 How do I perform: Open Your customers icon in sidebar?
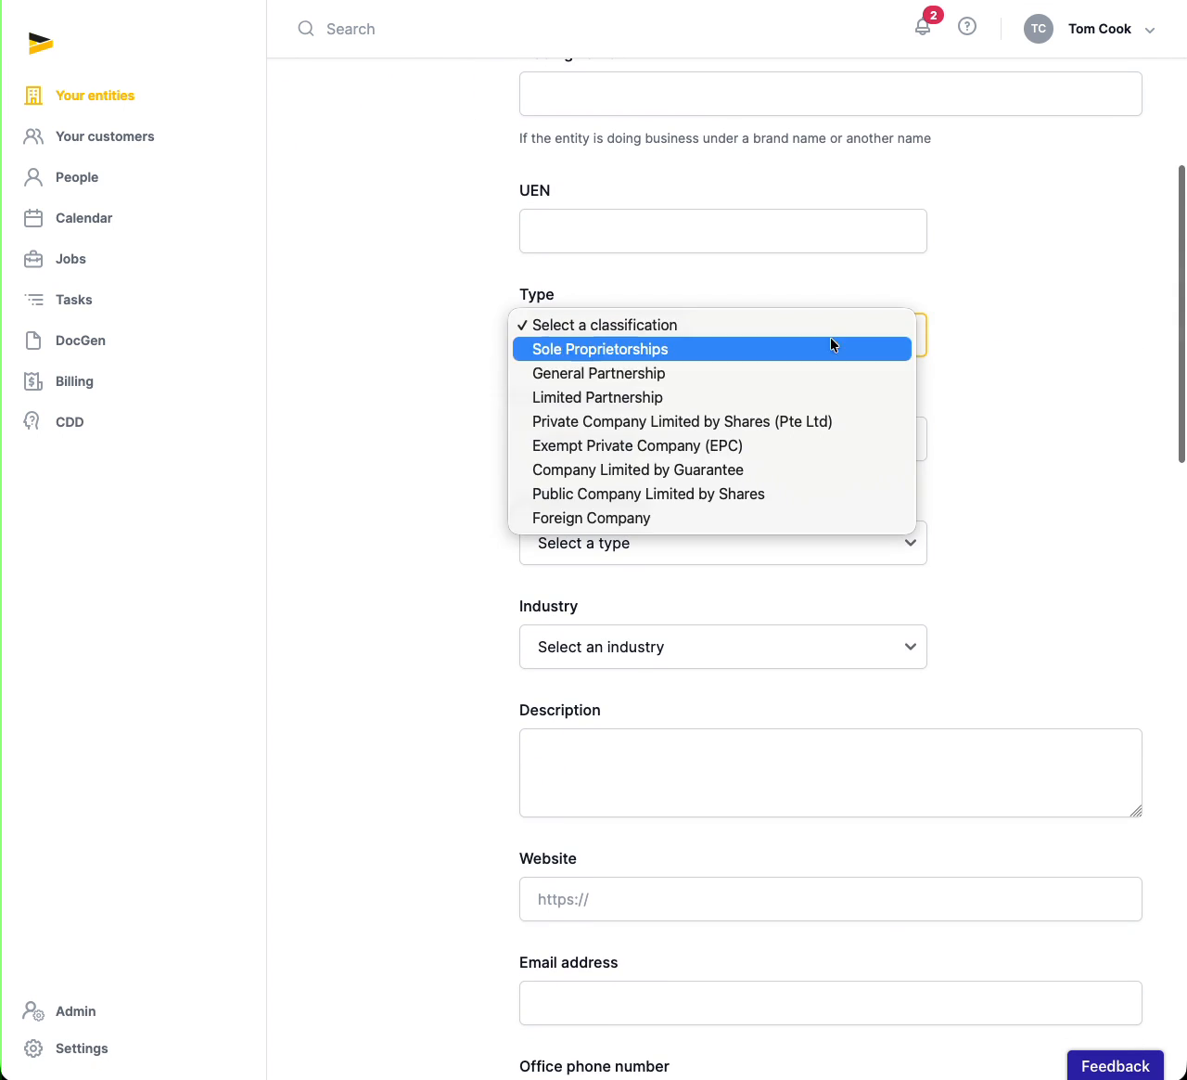coord(33,136)
